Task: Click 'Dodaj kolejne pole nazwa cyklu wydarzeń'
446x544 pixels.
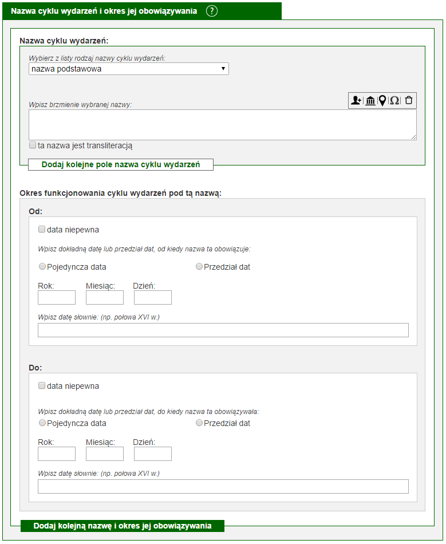Action: (x=121, y=164)
